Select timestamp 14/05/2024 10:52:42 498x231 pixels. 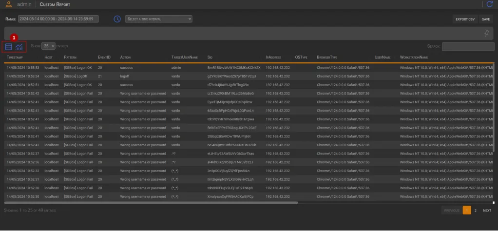23,94
